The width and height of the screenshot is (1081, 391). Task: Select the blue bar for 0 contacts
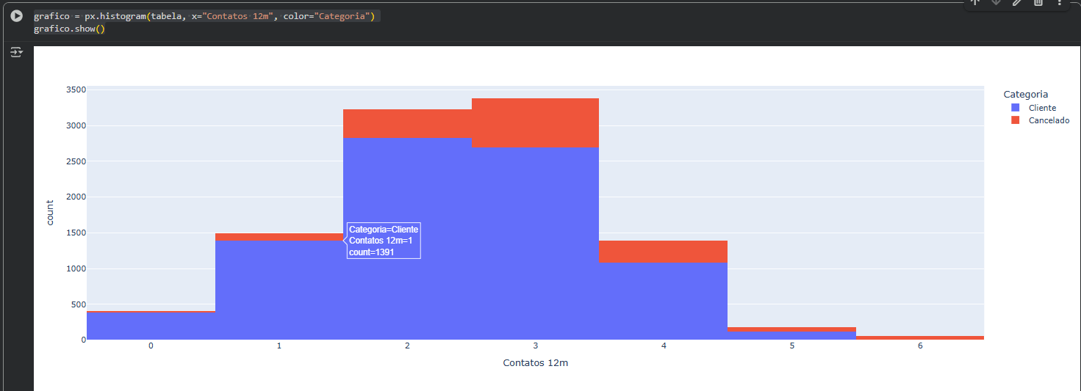pos(151,326)
